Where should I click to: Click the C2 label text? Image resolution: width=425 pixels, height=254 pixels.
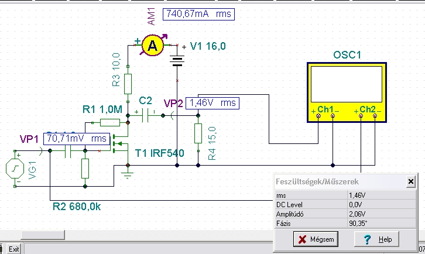point(146,101)
